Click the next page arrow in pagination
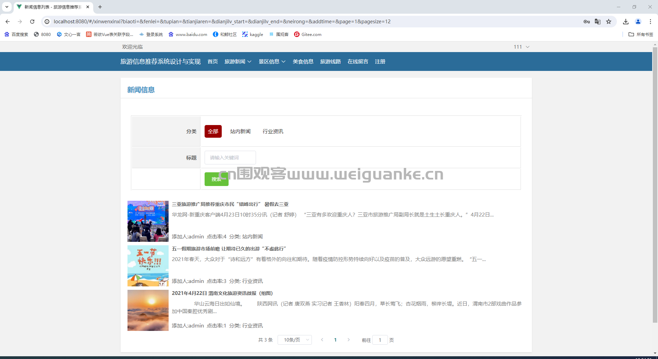The image size is (658, 359). click(349, 340)
